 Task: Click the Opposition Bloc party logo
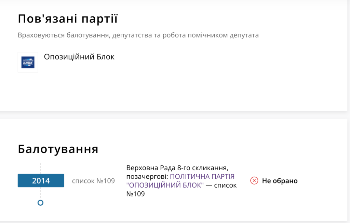(x=28, y=62)
